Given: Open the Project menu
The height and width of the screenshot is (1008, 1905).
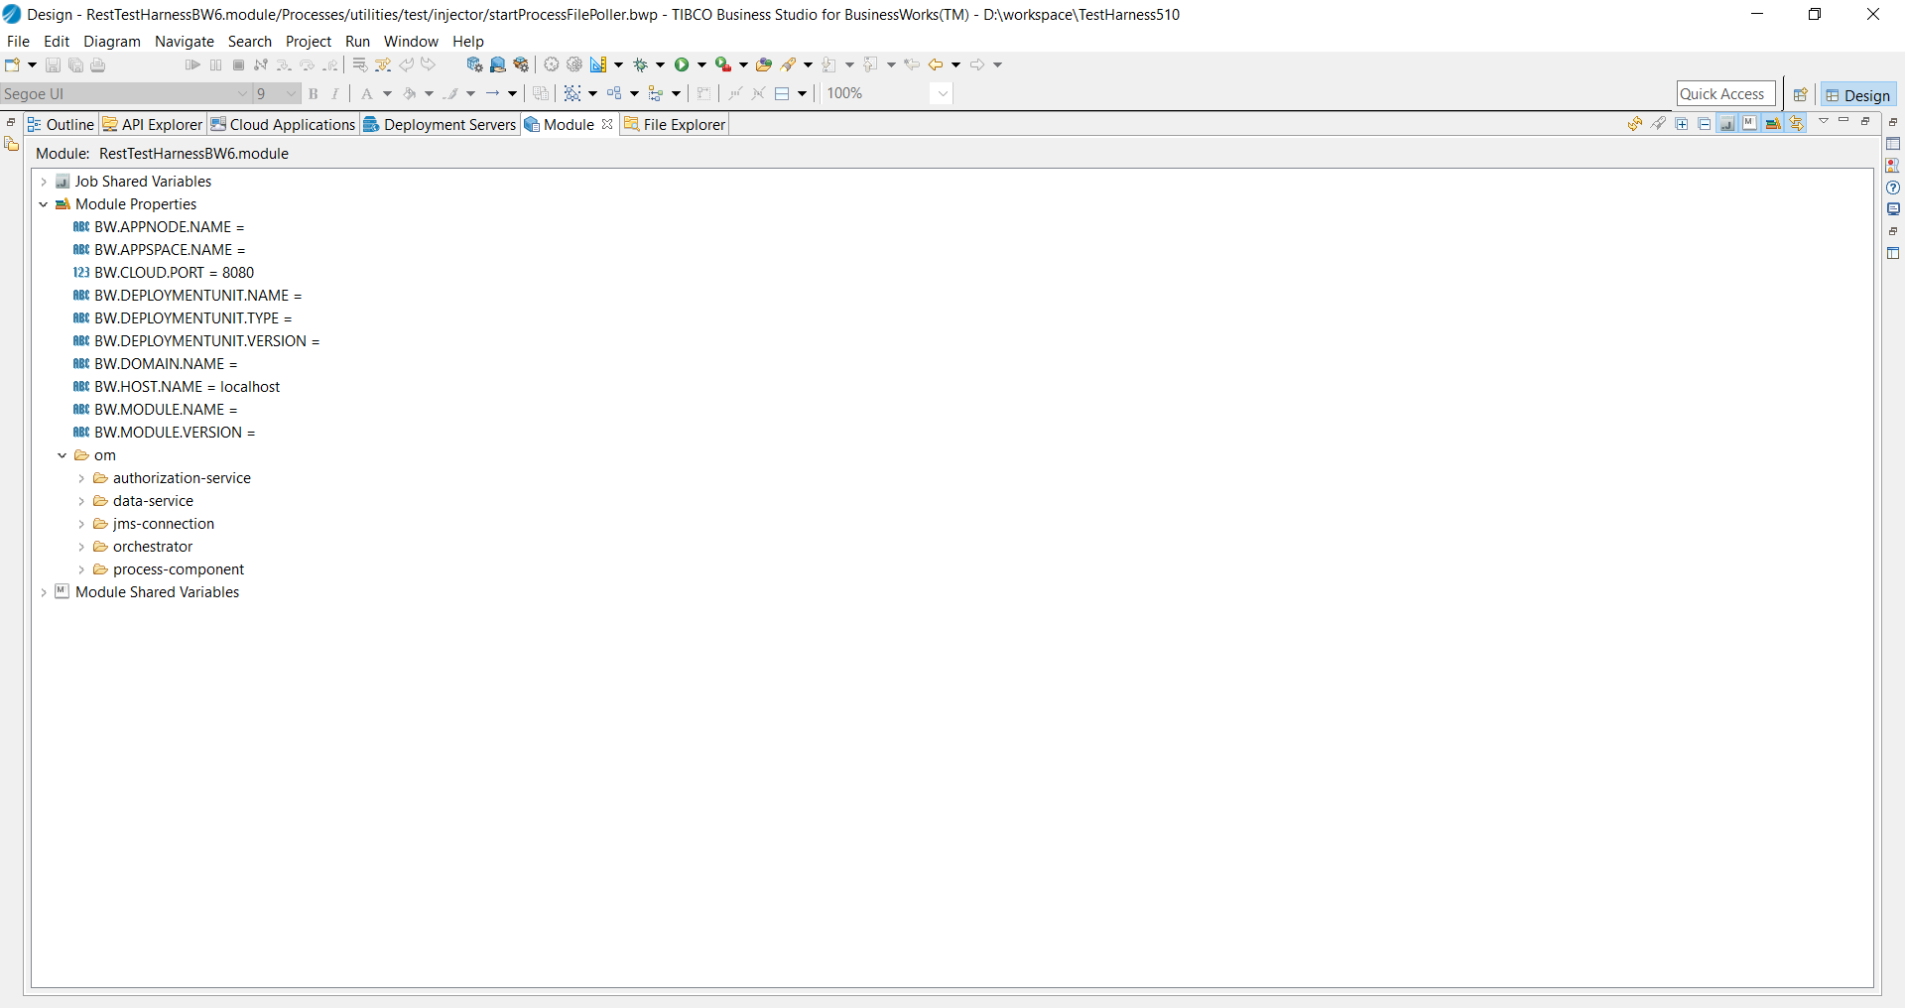Looking at the screenshot, I should point(309,42).
